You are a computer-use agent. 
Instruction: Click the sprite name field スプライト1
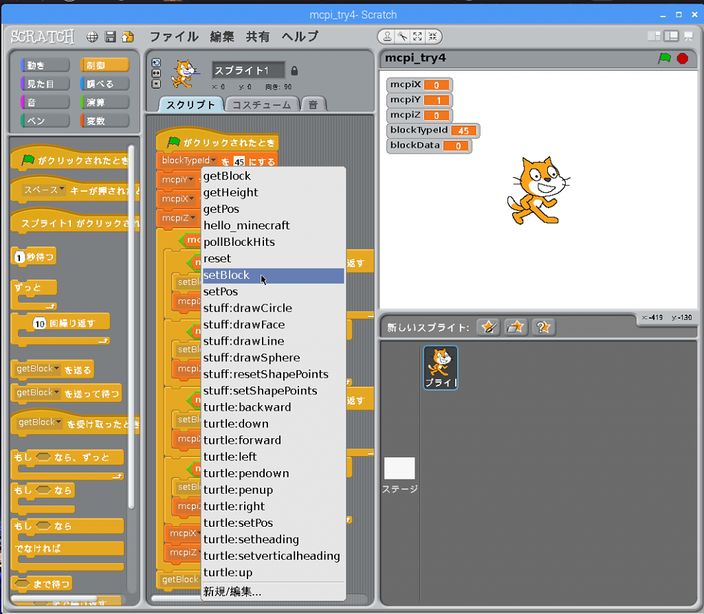pyautogui.click(x=249, y=71)
